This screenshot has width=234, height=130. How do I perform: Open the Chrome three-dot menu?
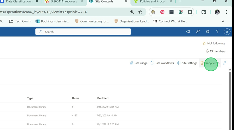pos(226,12)
